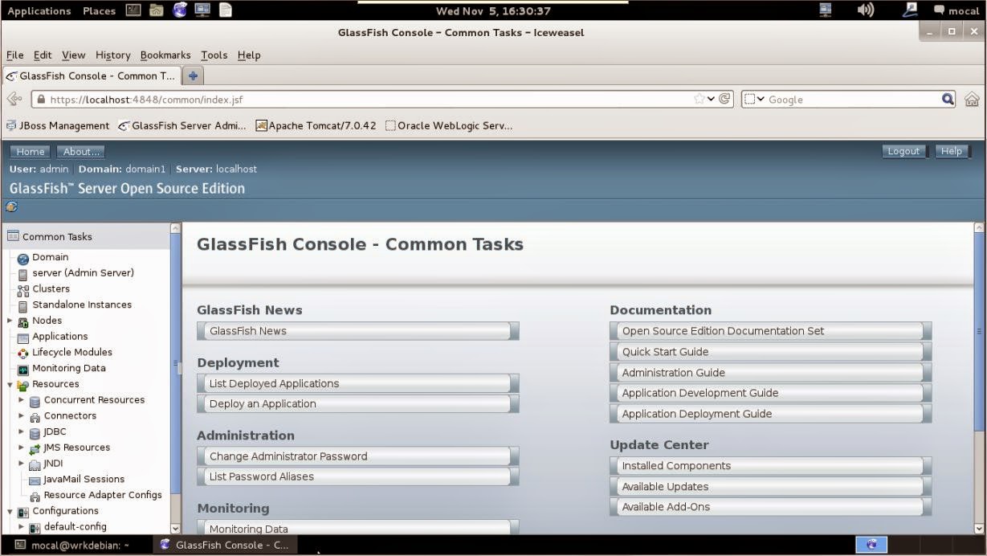The height and width of the screenshot is (556, 987).
Task: Collapse the Resources tree node
Action: point(10,385)
